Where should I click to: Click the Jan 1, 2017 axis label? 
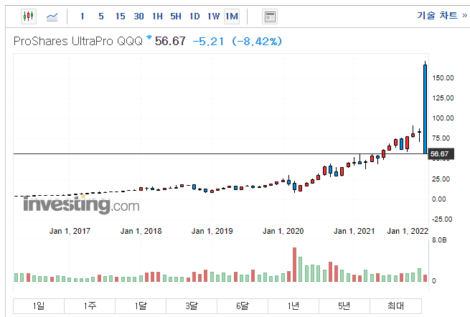click(70, 231)
